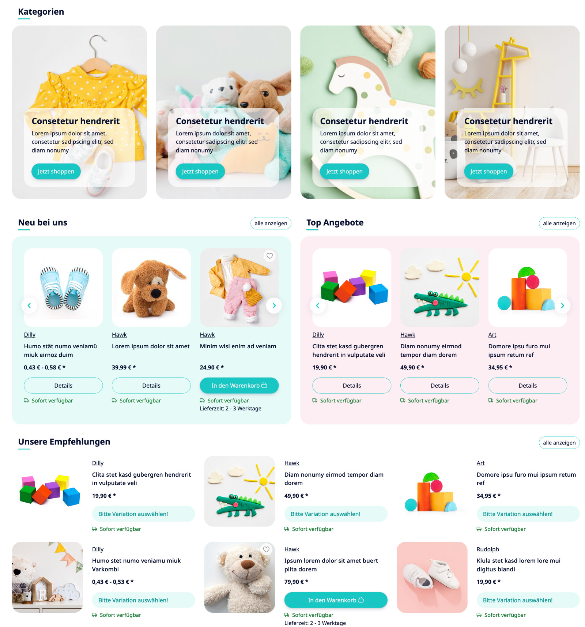585x627 pixels.
Task: Open Details for the blue baby shoes
Action: [x=63, y=386]
